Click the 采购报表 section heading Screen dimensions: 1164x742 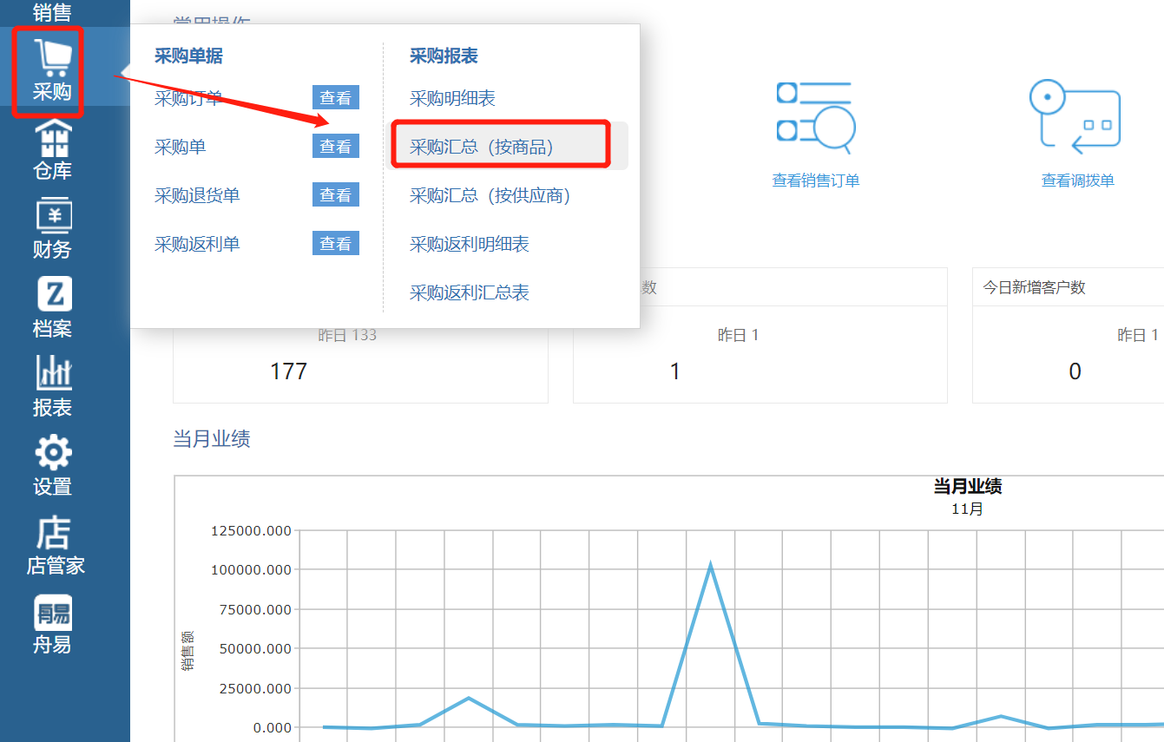click(444, 56)
